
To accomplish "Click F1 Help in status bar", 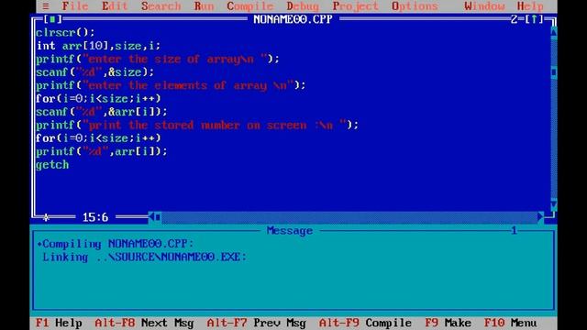I will 59,323.
